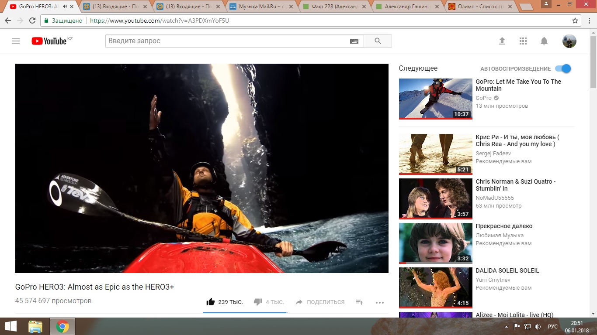Click the main video player frame
This screenshot has width=597, height=335.
pos(202,168)
